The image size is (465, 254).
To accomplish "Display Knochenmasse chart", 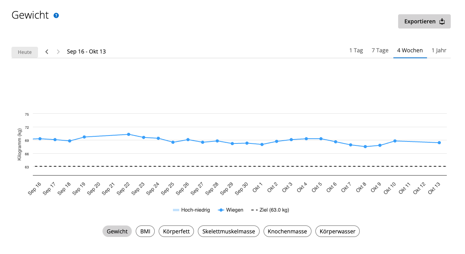I will coord(287,231).
